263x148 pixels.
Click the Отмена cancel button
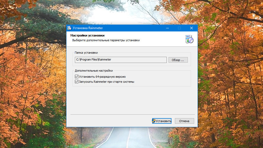click(184, 121)
